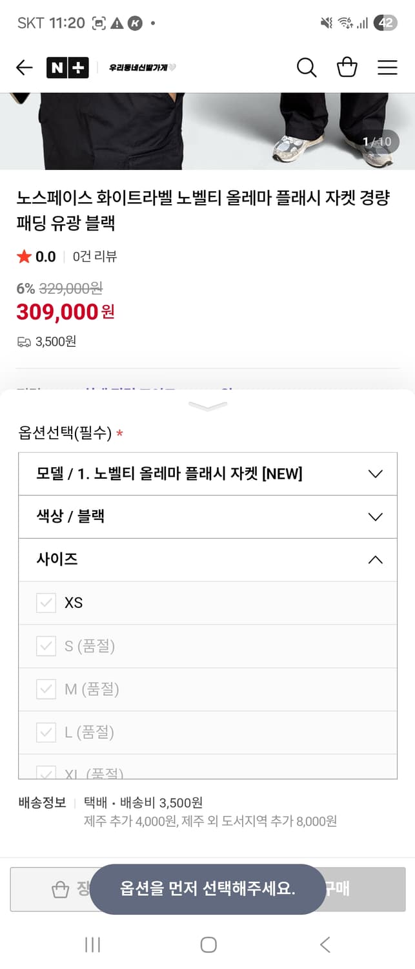Tap the Naver N+ store logo
This screenshot has height=969, width=415.
tap(68, 67)
